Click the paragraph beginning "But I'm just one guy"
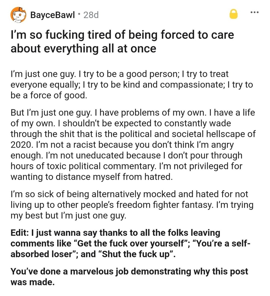 tap(133, 145)
